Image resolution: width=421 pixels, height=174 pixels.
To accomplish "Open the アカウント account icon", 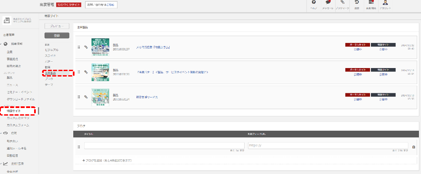I will point(385,3).
